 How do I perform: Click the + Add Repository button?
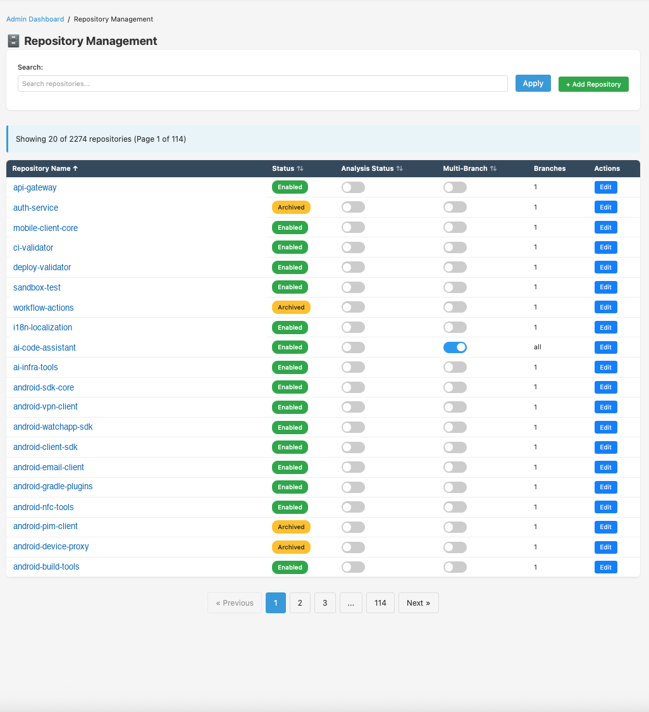pos(593,84)
